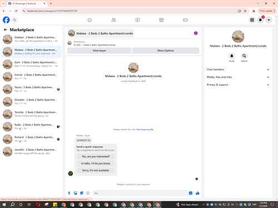
Task: Open Richard conversation in list
Action: point(31,139)
